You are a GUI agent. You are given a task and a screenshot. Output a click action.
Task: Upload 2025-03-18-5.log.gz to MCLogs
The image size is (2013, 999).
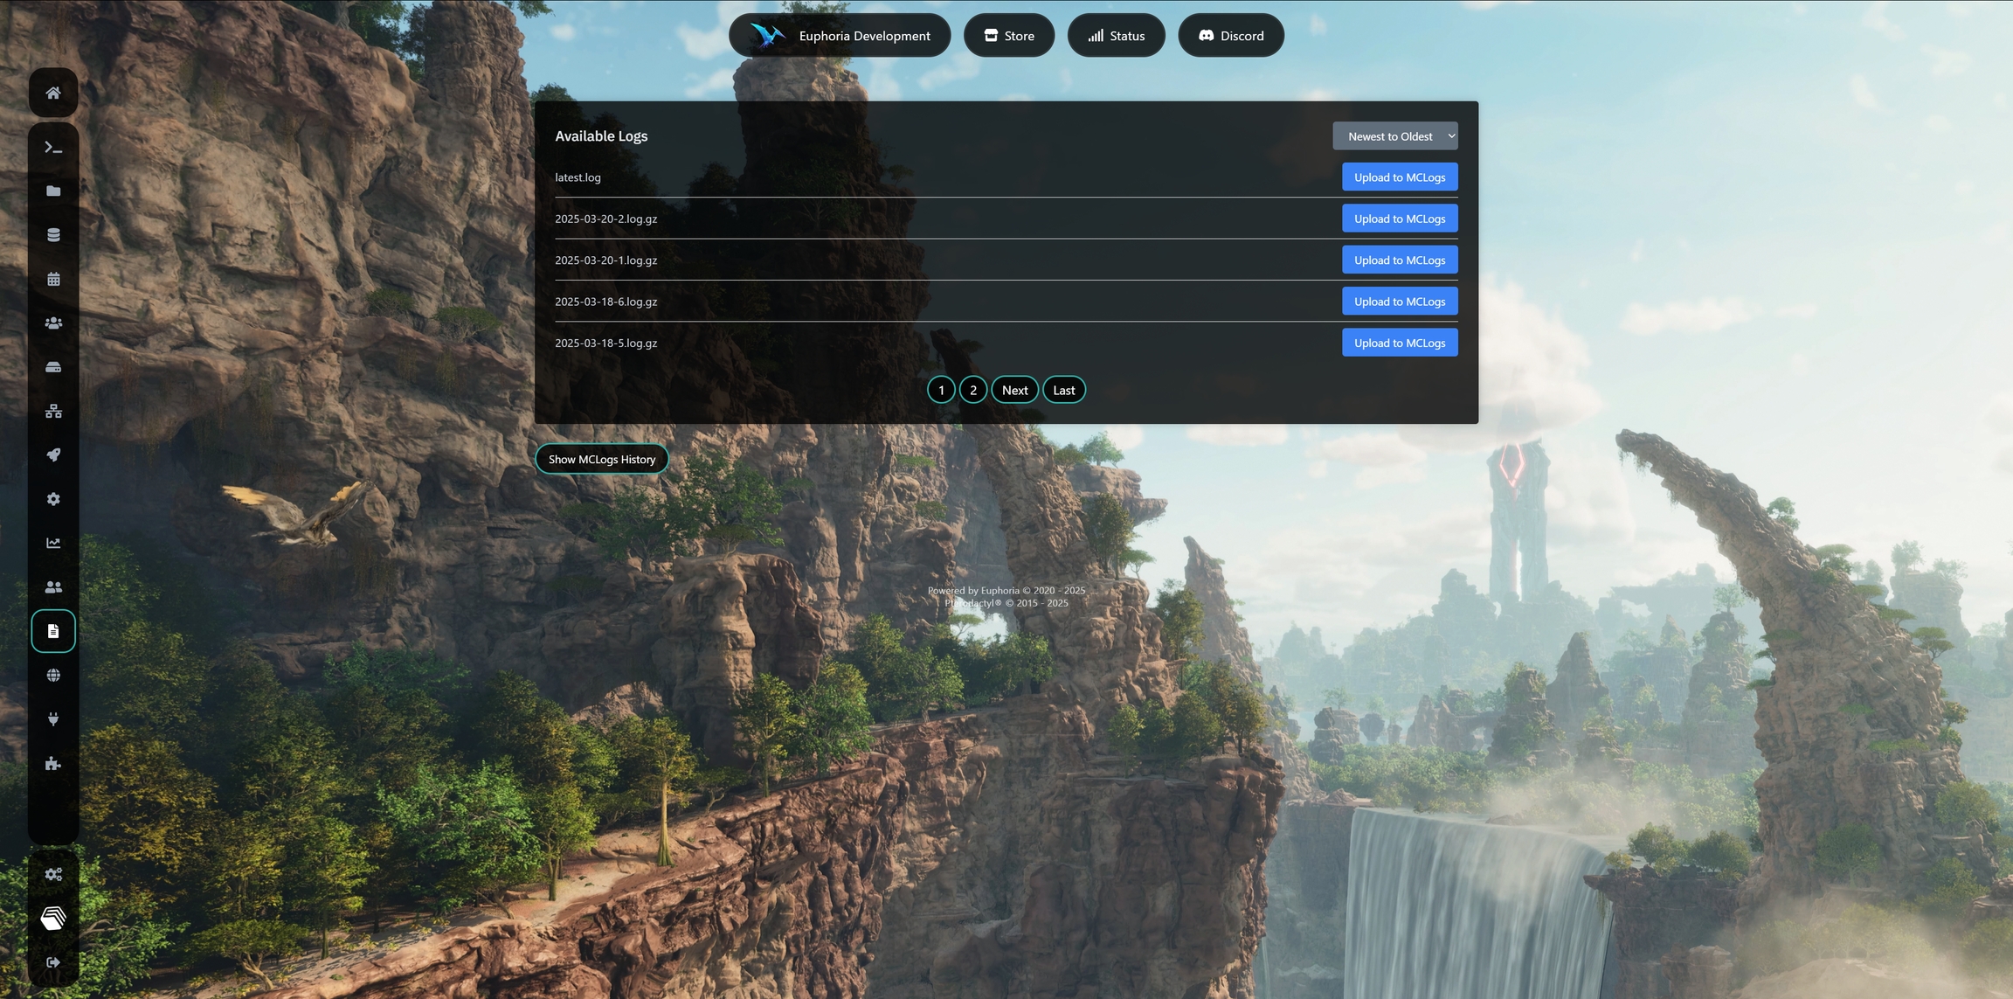[x=1399, y=342]
